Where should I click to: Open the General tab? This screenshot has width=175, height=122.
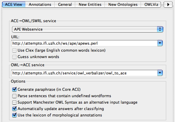pos(65,5)
